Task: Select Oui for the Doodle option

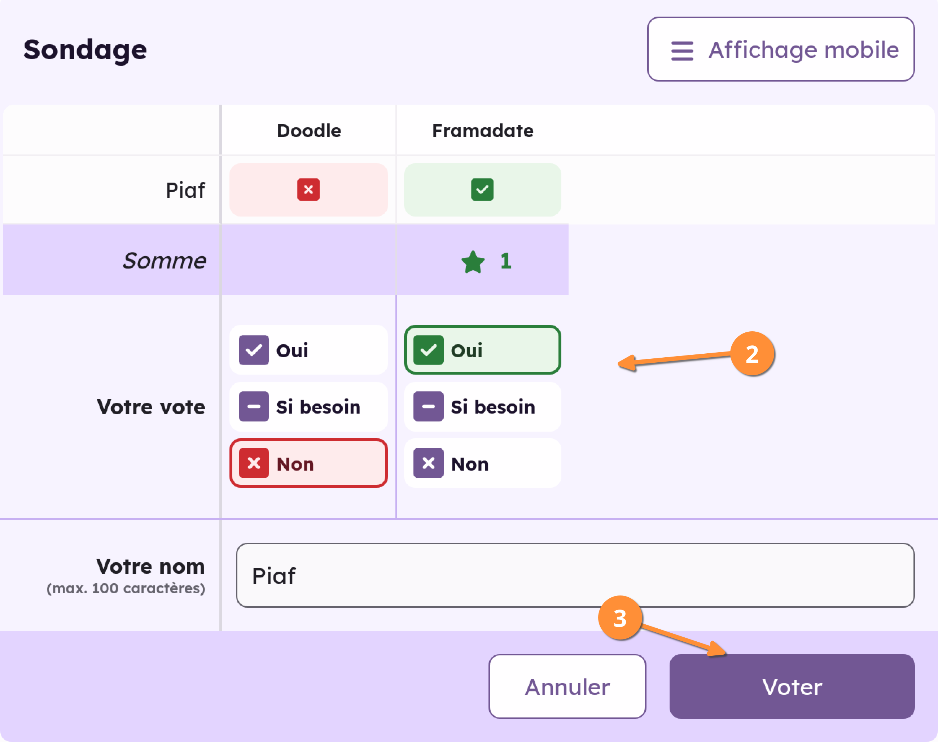Action: (x=308, y=350)
